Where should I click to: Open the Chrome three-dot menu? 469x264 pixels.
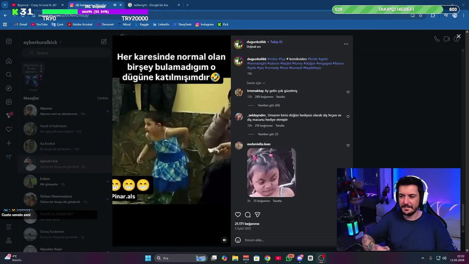coord(464,15)
